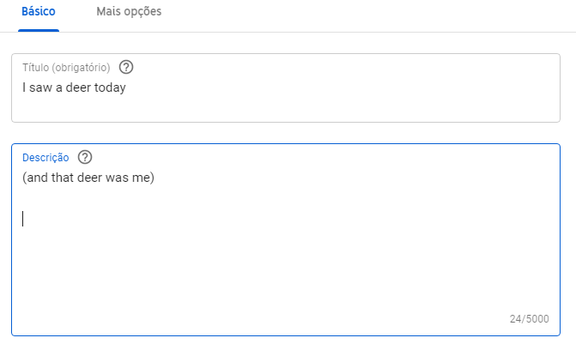Click the word "deer" in the title field
Screen dimensions: 576x356
pyautogui.click(x=78, y=87)
